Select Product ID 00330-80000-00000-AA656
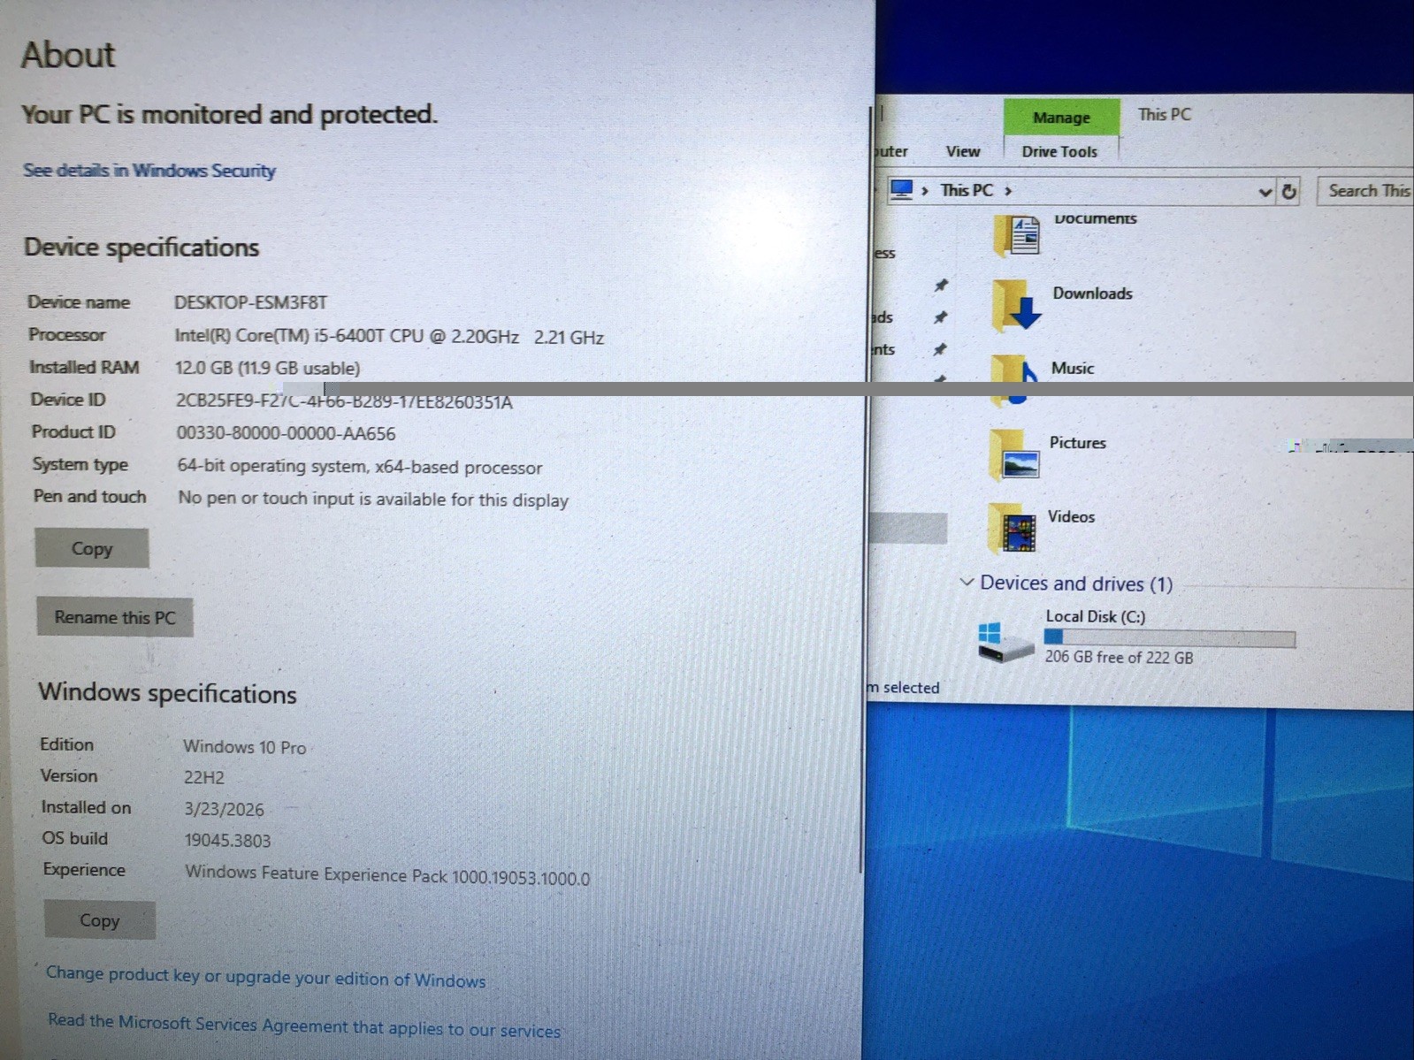 click(286, 433)
